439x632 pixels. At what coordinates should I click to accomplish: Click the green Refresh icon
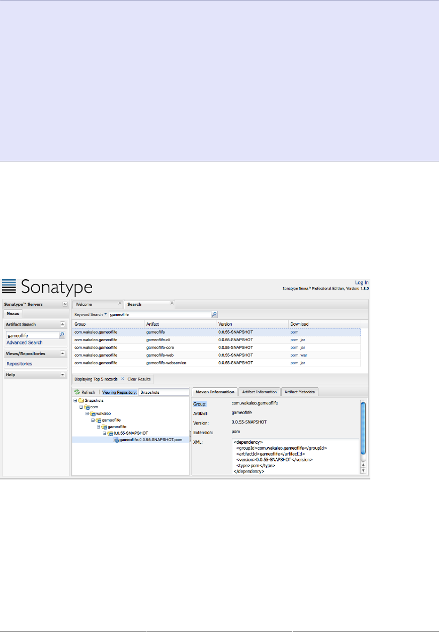pos(77,392)
